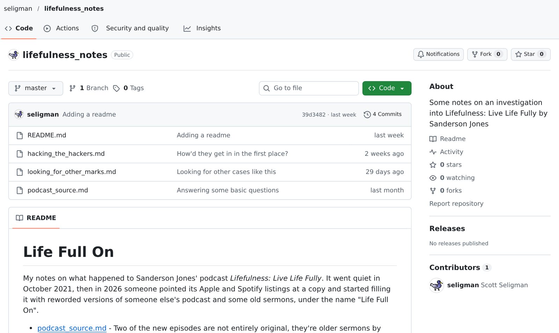
Task: Click the fork icon beside 0 forks
Action: pos(433,191)
